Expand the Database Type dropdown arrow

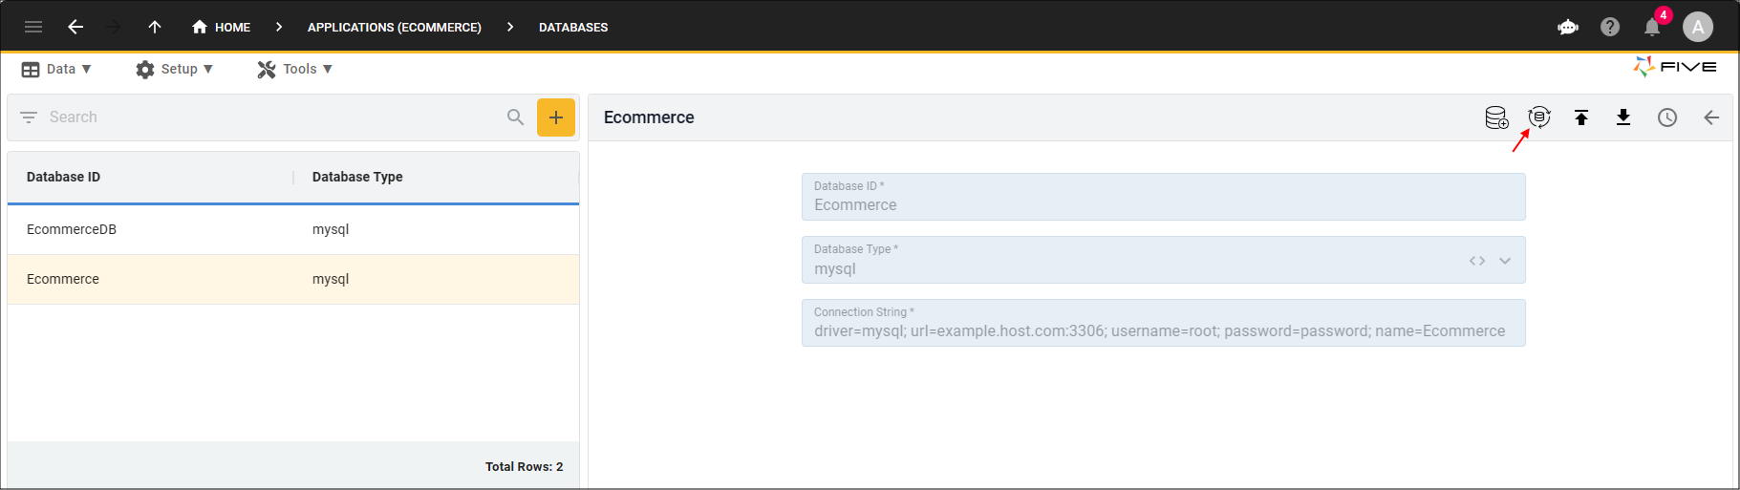point(1505,261)
